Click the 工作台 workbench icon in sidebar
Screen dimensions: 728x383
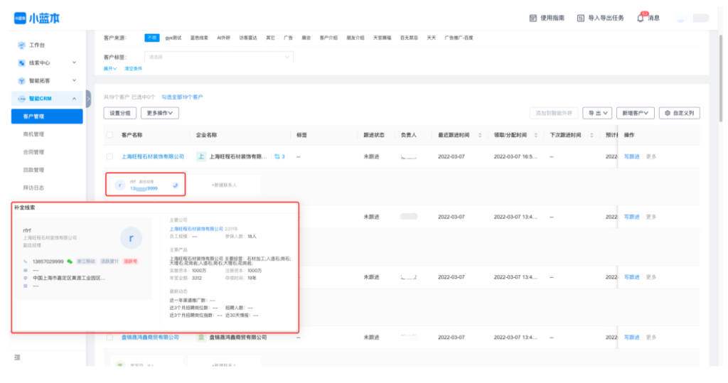coord(21,45)
